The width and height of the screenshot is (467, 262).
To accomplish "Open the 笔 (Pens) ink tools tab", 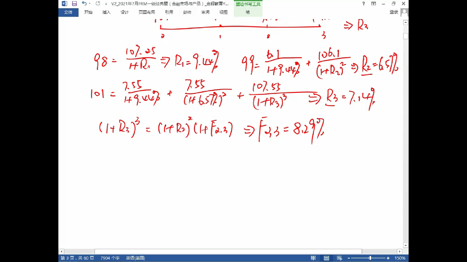I will 248,12.
